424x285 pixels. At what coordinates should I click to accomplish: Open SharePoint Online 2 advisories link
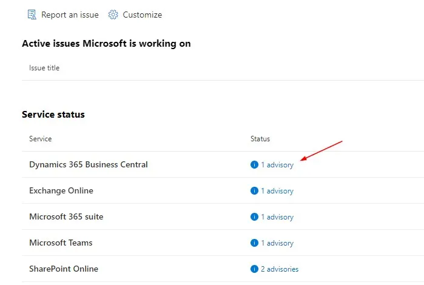click(280, 269)
